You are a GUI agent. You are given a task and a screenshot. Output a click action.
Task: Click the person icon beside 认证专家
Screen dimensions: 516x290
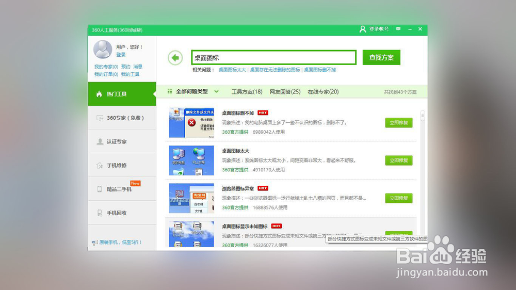click(100, 141)
